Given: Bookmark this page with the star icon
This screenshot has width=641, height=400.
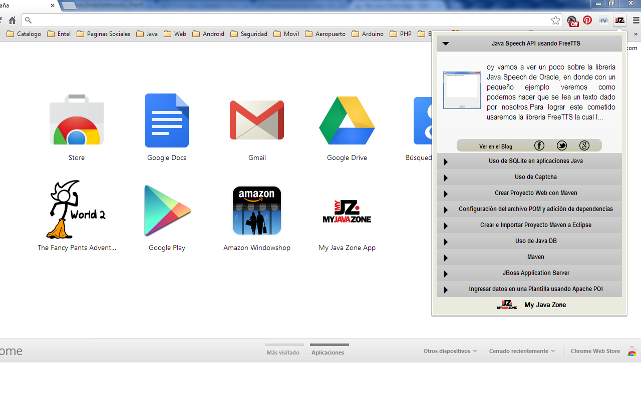Looking at the screenshot, I should point(555,20).
